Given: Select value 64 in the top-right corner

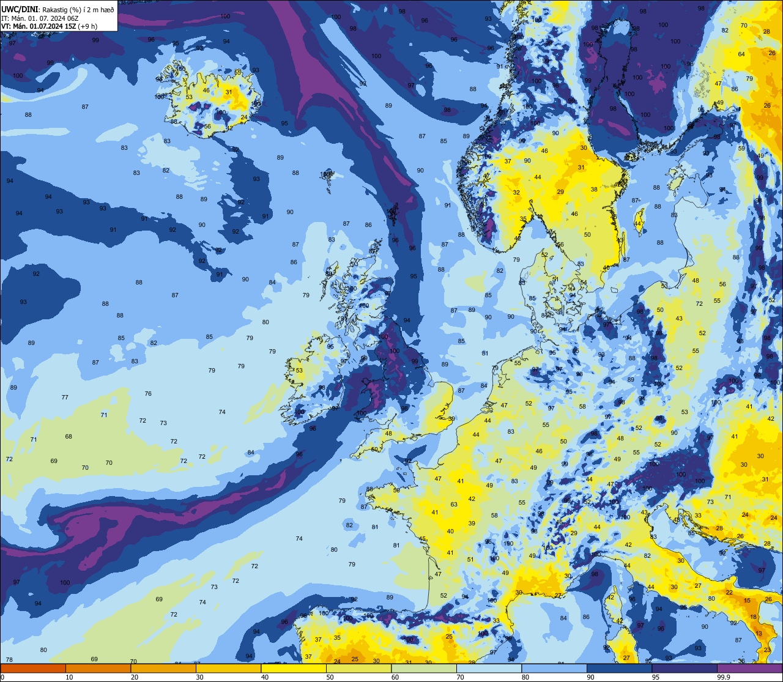Looking at the screenshot, I should [741, 54].
